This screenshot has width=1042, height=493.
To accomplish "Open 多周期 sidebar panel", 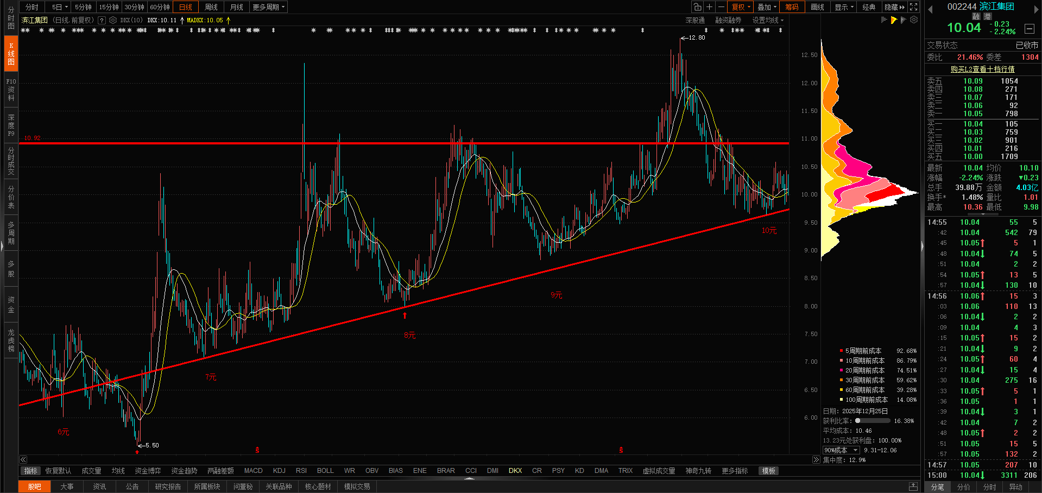I will pyautogui.click(x=11, y=233).
